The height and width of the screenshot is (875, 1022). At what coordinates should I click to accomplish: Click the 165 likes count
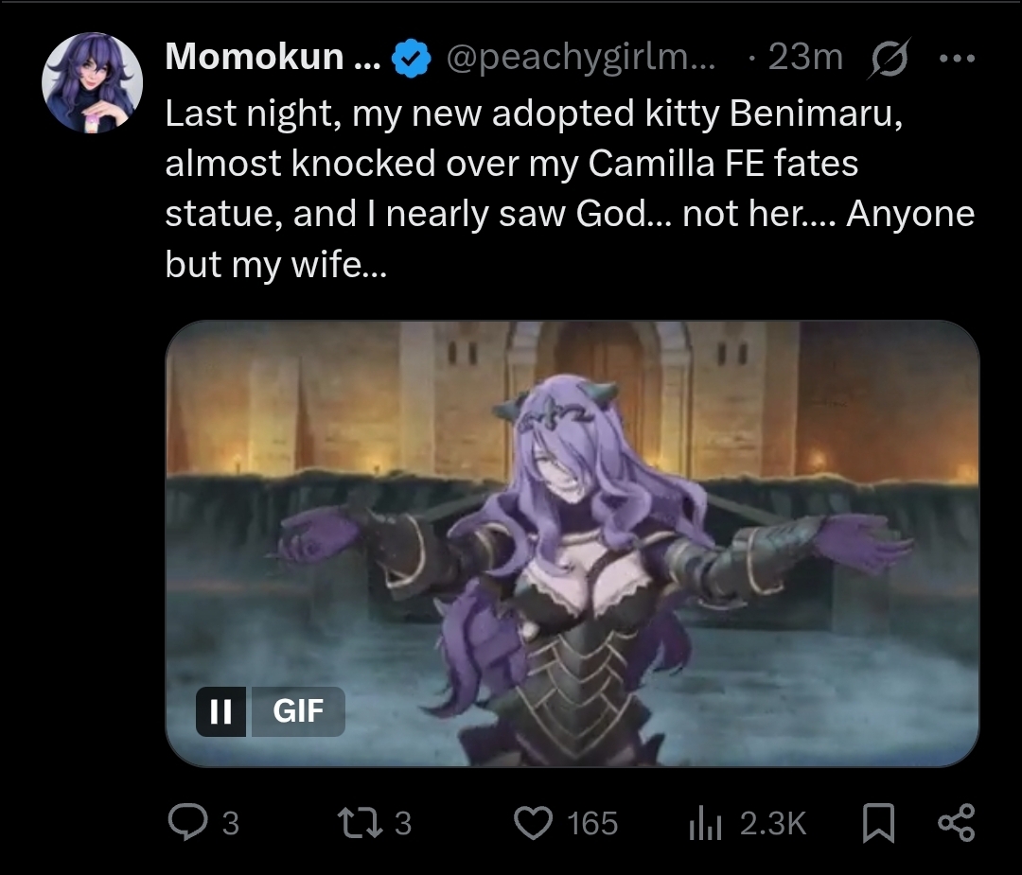click(591, 823)
